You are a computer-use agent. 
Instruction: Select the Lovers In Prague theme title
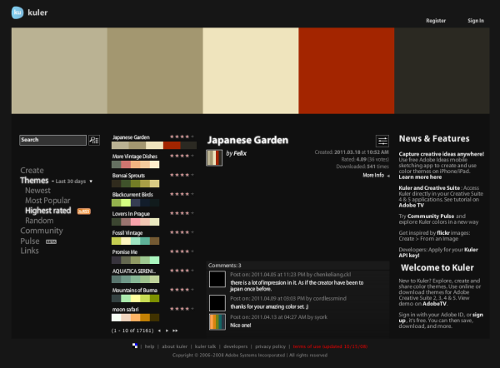(131, 214)
